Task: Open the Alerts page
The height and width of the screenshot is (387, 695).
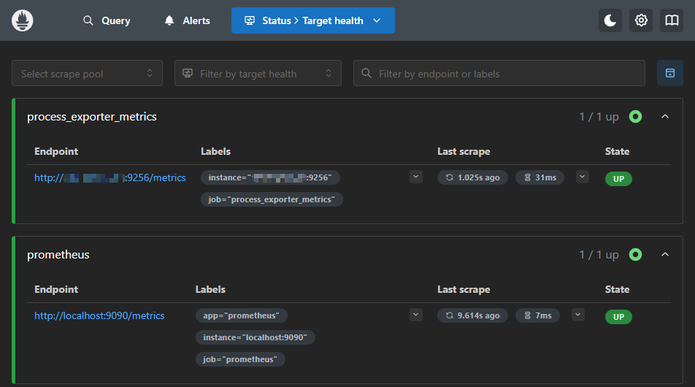Action: 187,20
